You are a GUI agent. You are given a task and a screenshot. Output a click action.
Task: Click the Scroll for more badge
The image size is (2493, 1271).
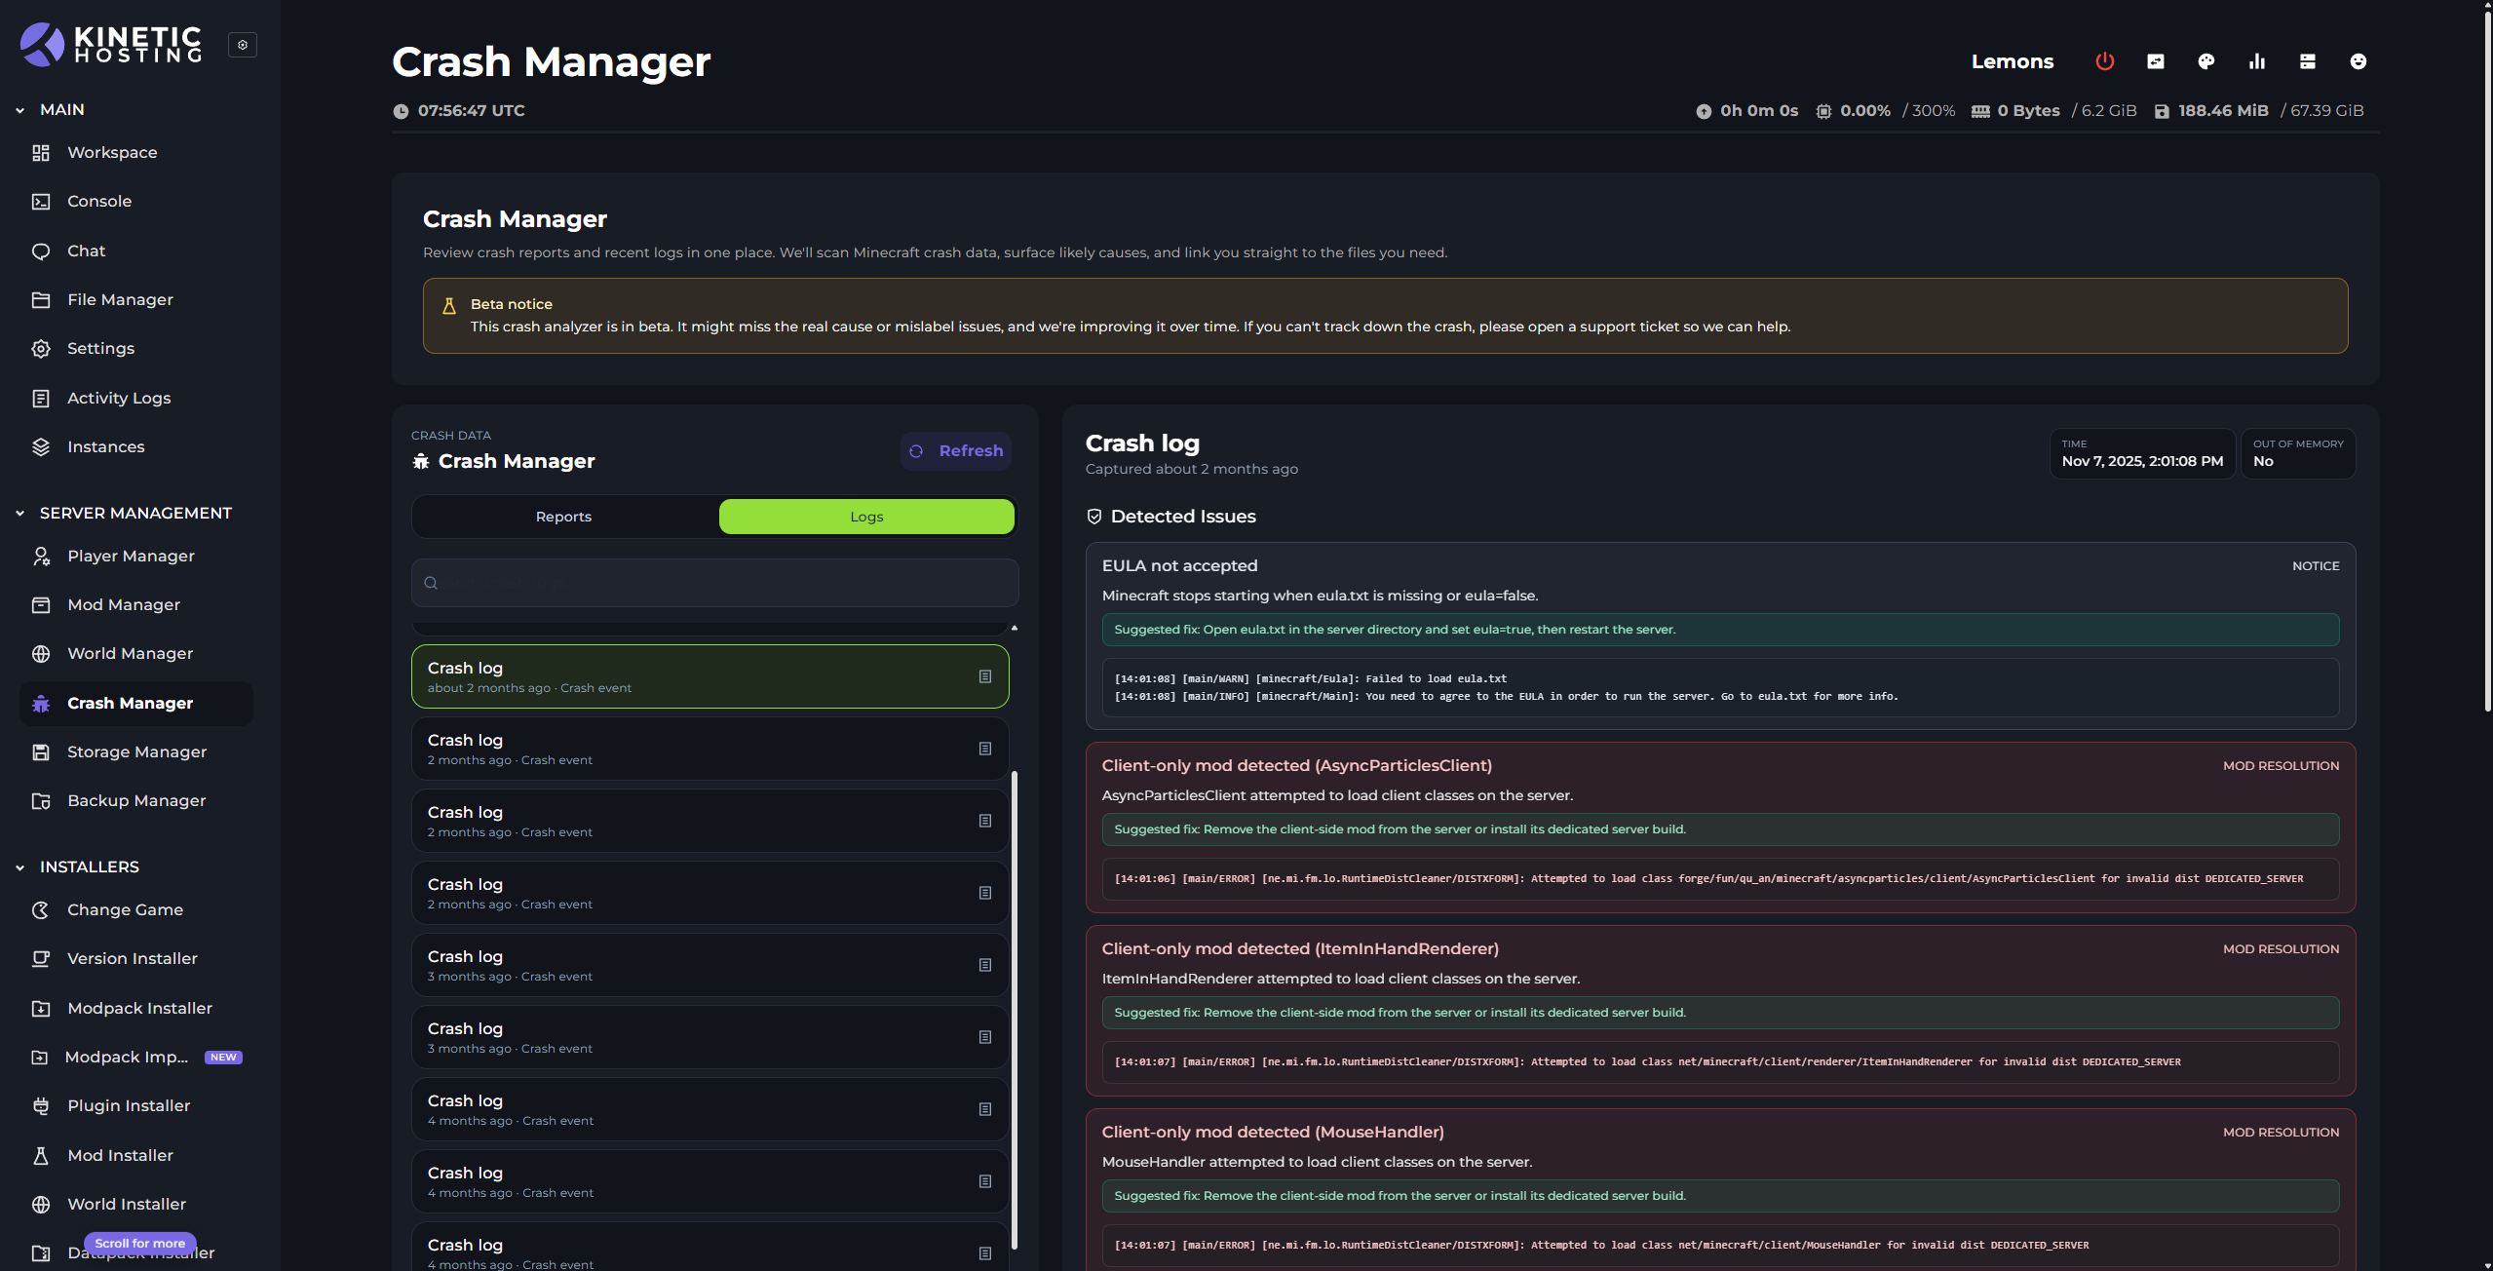(139, 1243)
